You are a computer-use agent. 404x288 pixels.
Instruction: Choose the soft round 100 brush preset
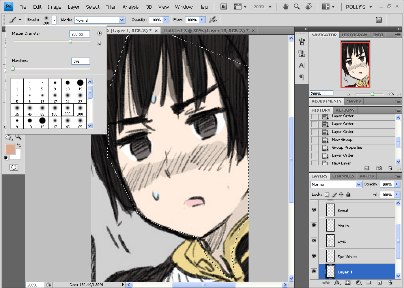(55, 110)
